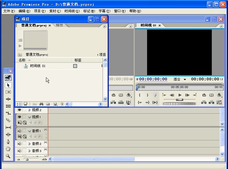Click the trash Clear icon in project panel

62,104
